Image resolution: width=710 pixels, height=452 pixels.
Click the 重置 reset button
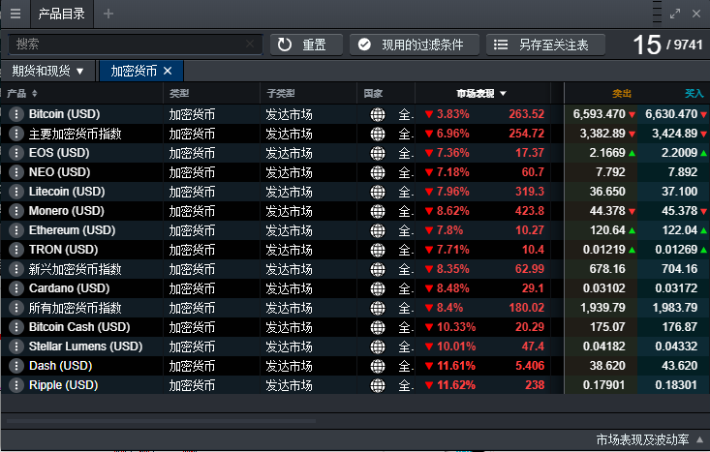pos(306,45)
